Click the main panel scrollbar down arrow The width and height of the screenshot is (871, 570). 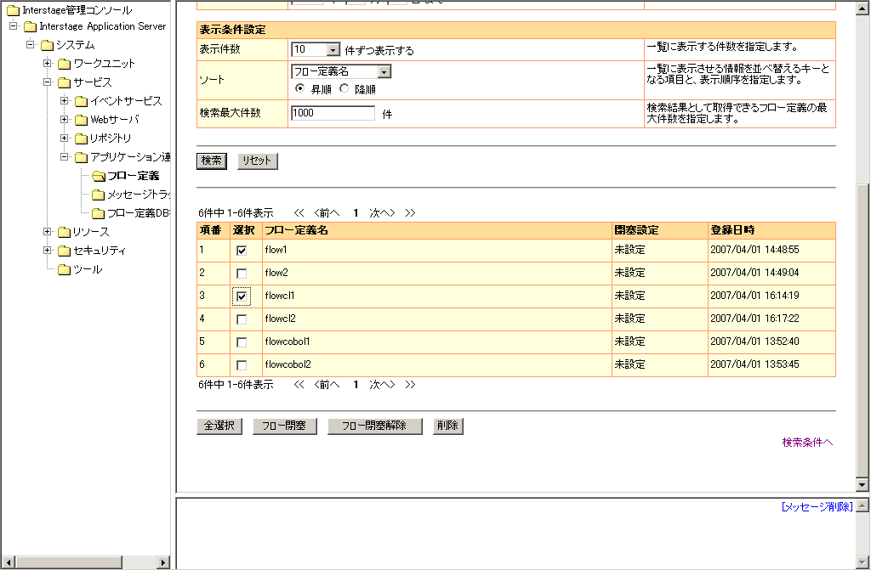point(862,484)
